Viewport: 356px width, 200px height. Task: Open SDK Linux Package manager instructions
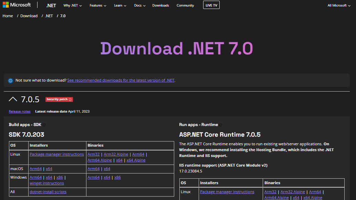[57, 154]
